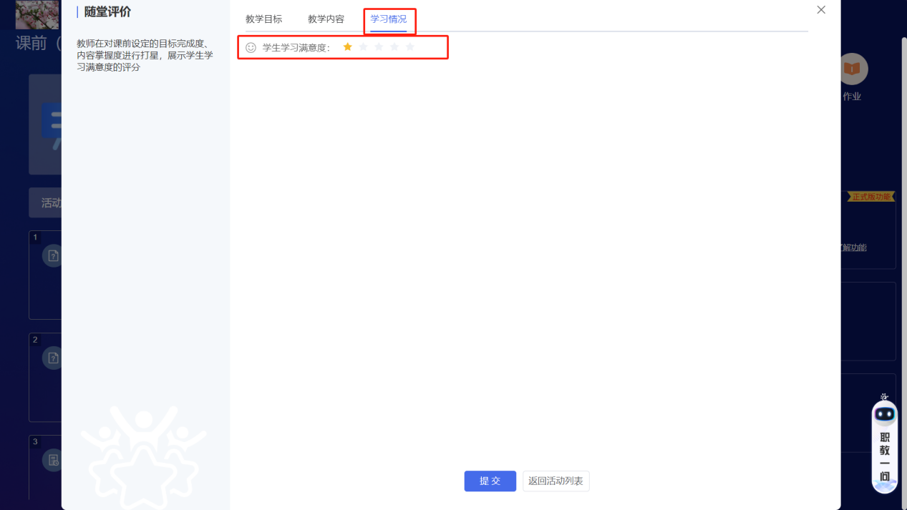
Task: Click the 正式版功能 gold ribbon badge
Action: pyautogui.click(x=870, y=196)
